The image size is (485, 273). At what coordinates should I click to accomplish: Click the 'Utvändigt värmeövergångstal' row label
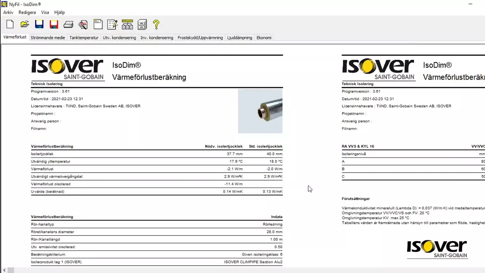(x=57, y=177)
